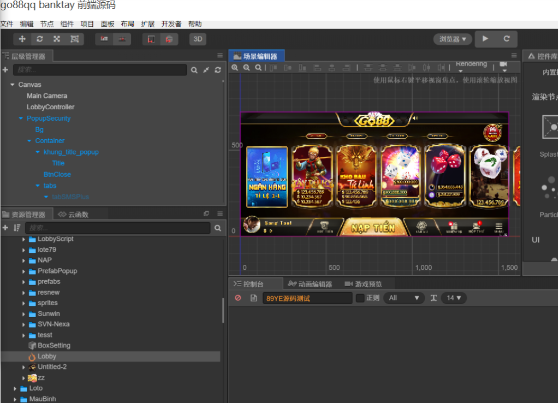Screen dimensions: 559x403
Task: Switch to the 游戏预览 tab
Action: (363, 284)
